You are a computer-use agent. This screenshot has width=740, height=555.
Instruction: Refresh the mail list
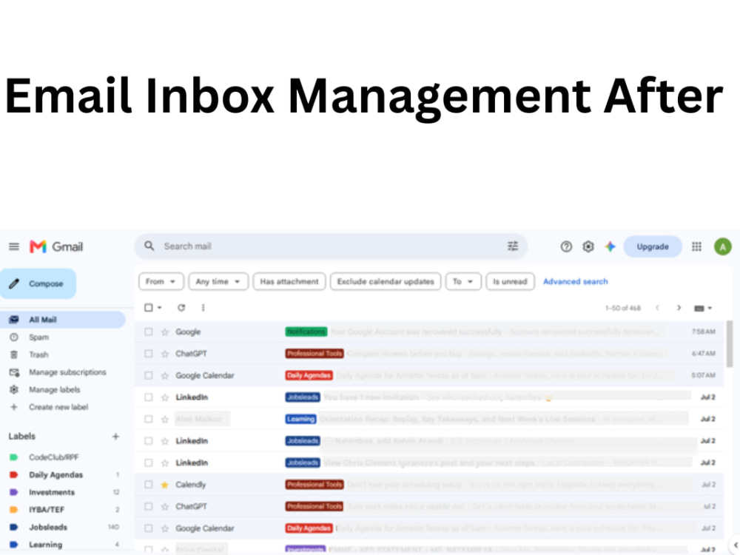point(181,308)
